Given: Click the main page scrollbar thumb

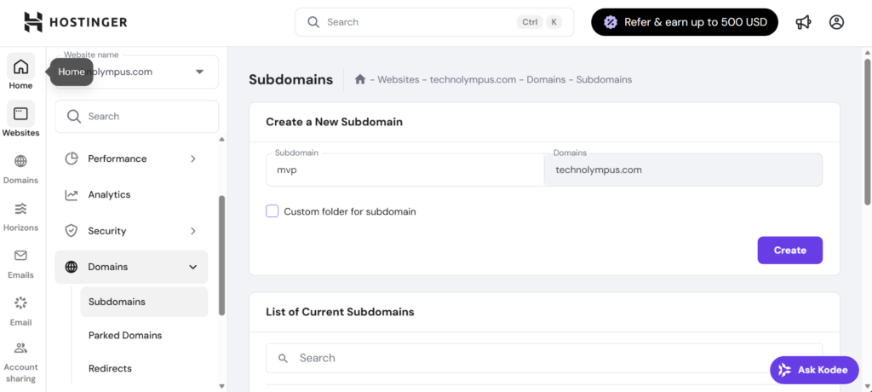Looking at the screenshot, I should [x=868, y=131].
